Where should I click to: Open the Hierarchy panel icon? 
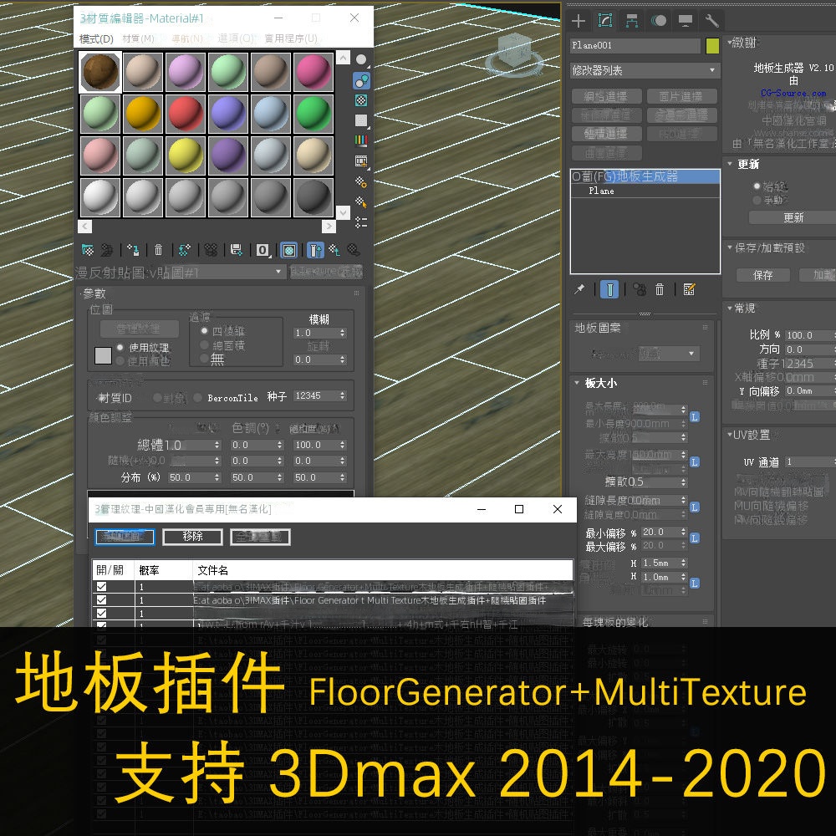(x=632, y=21)
